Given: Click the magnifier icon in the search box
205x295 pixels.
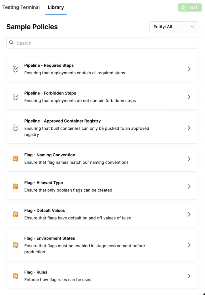Looking at the screenshot, I should click(x=11, y=43).
